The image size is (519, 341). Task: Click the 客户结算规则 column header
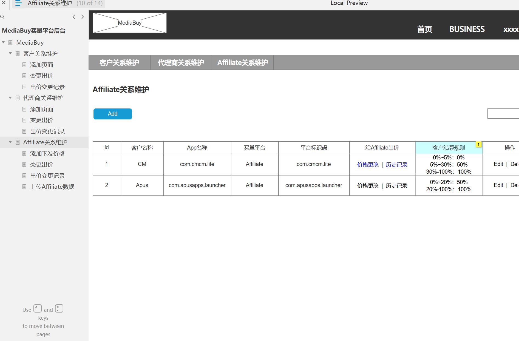point(449,148)
